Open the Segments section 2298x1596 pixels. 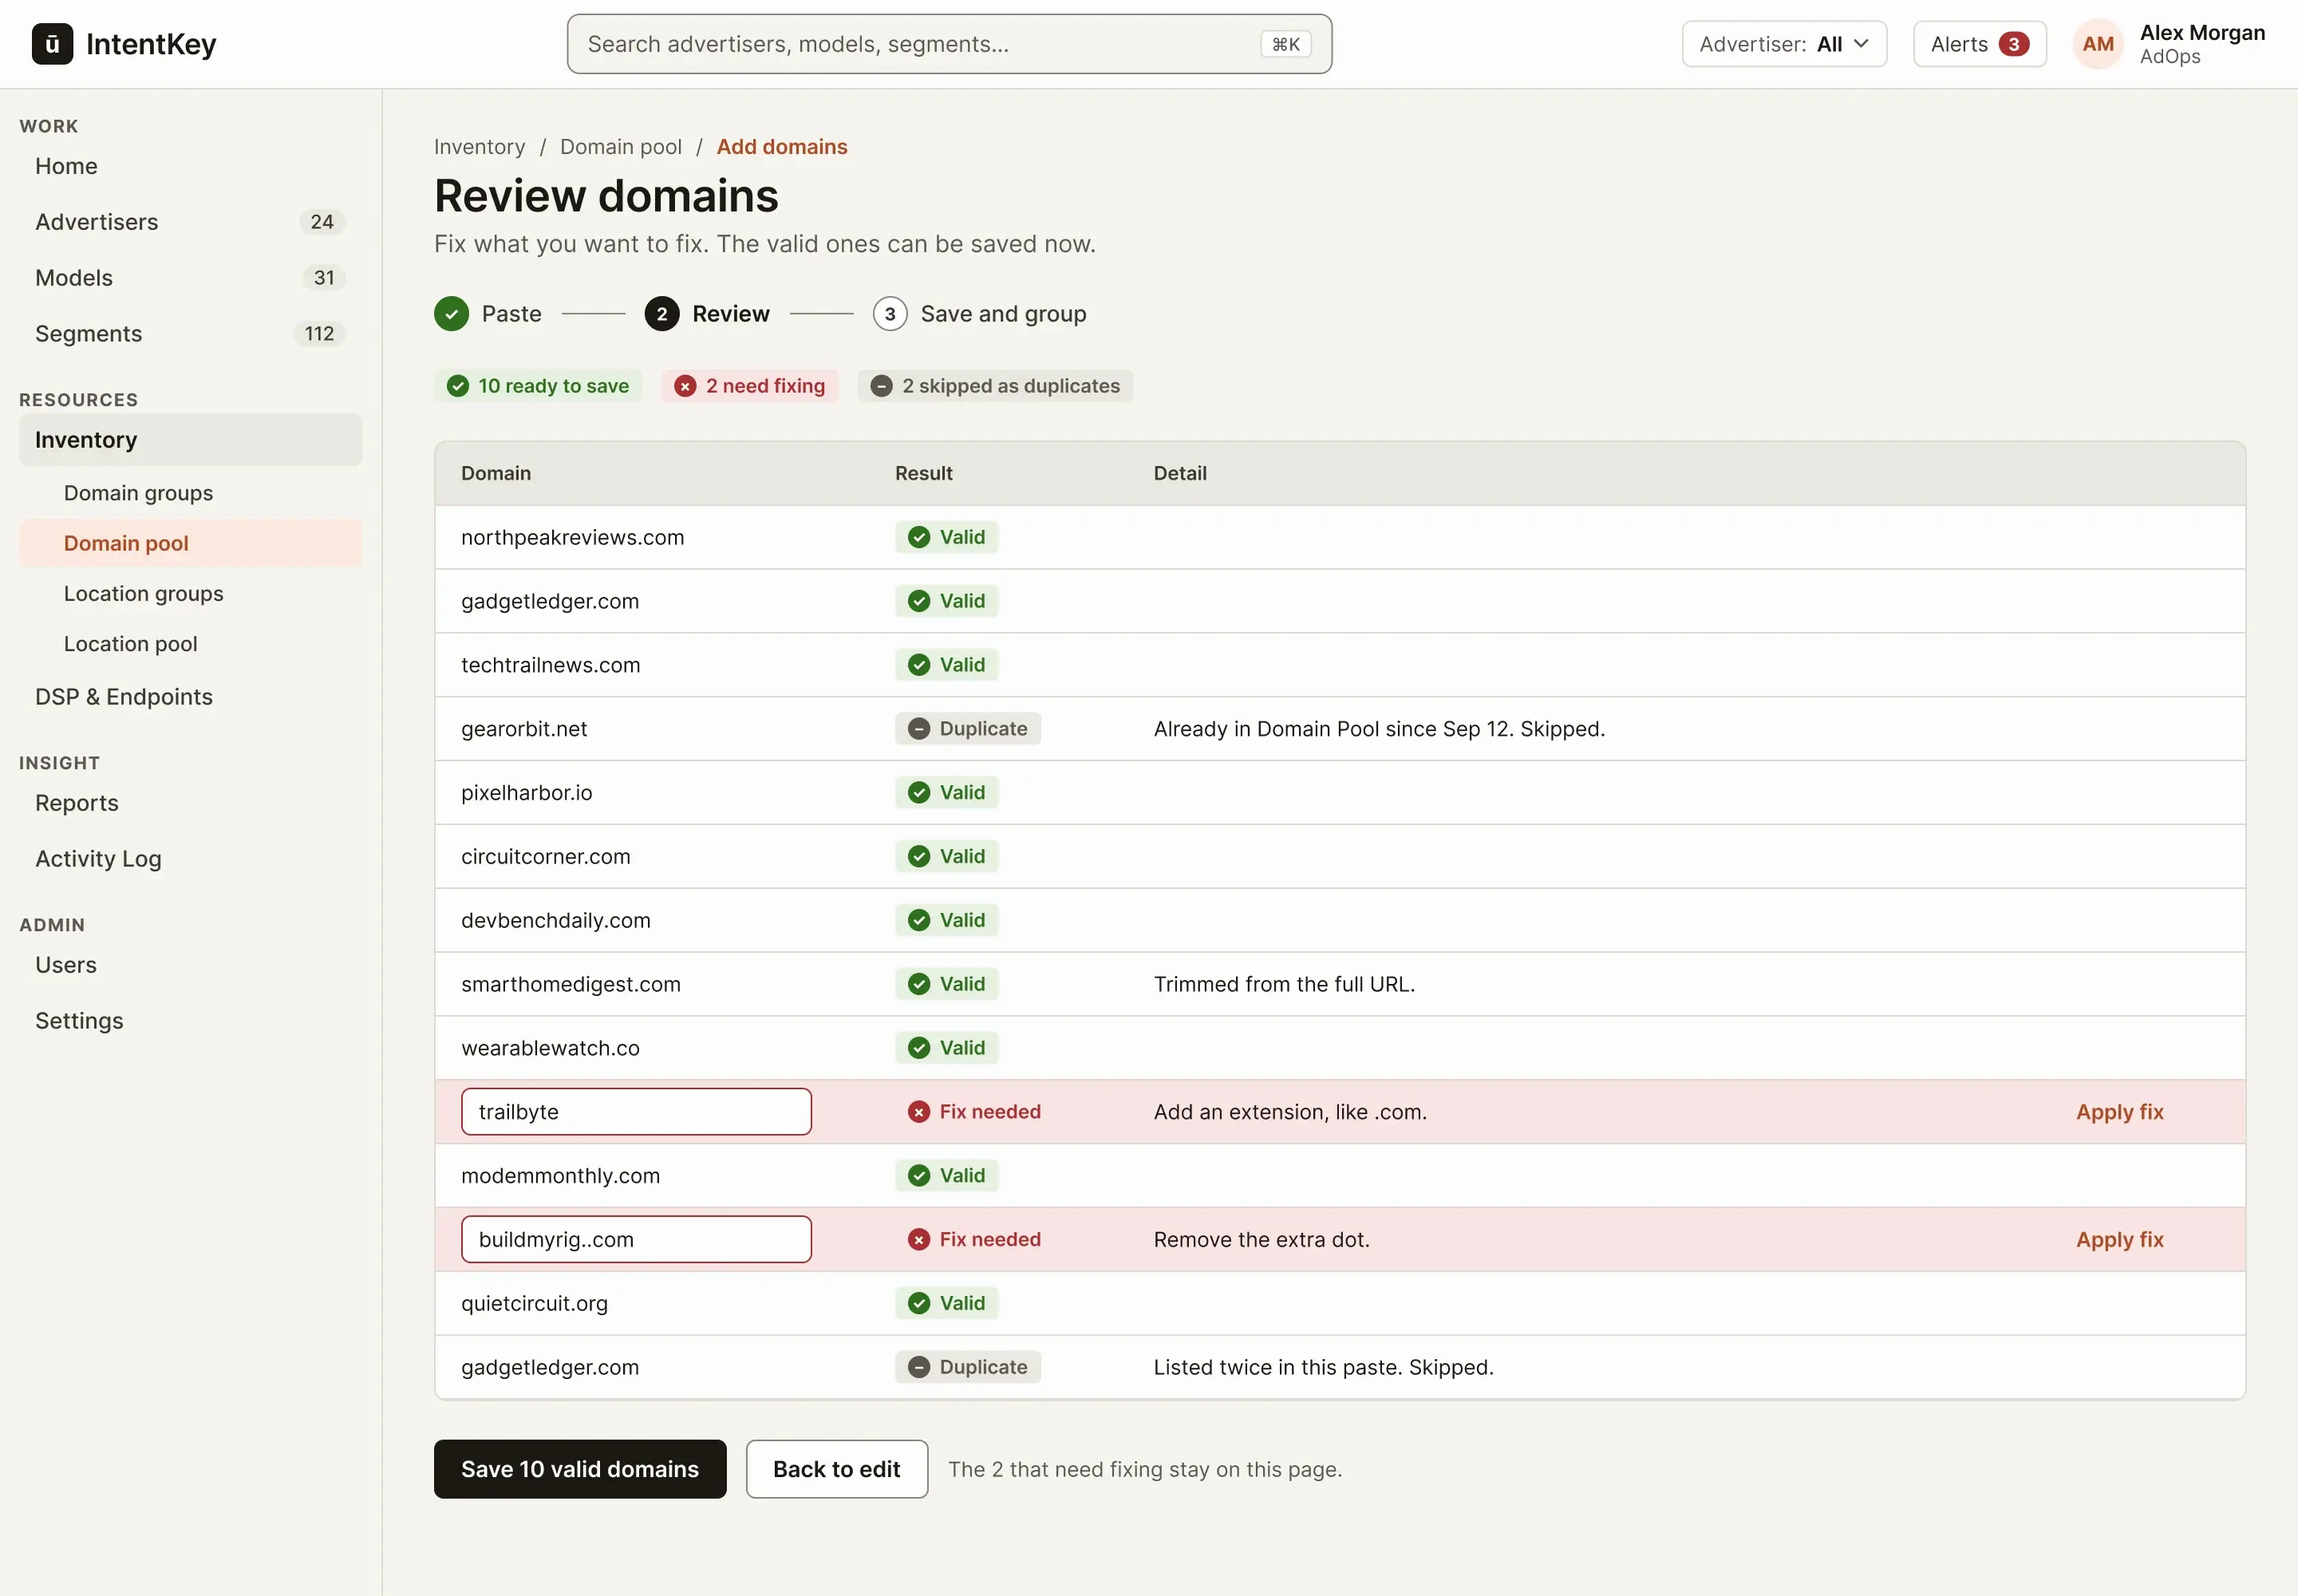[190, 334]
